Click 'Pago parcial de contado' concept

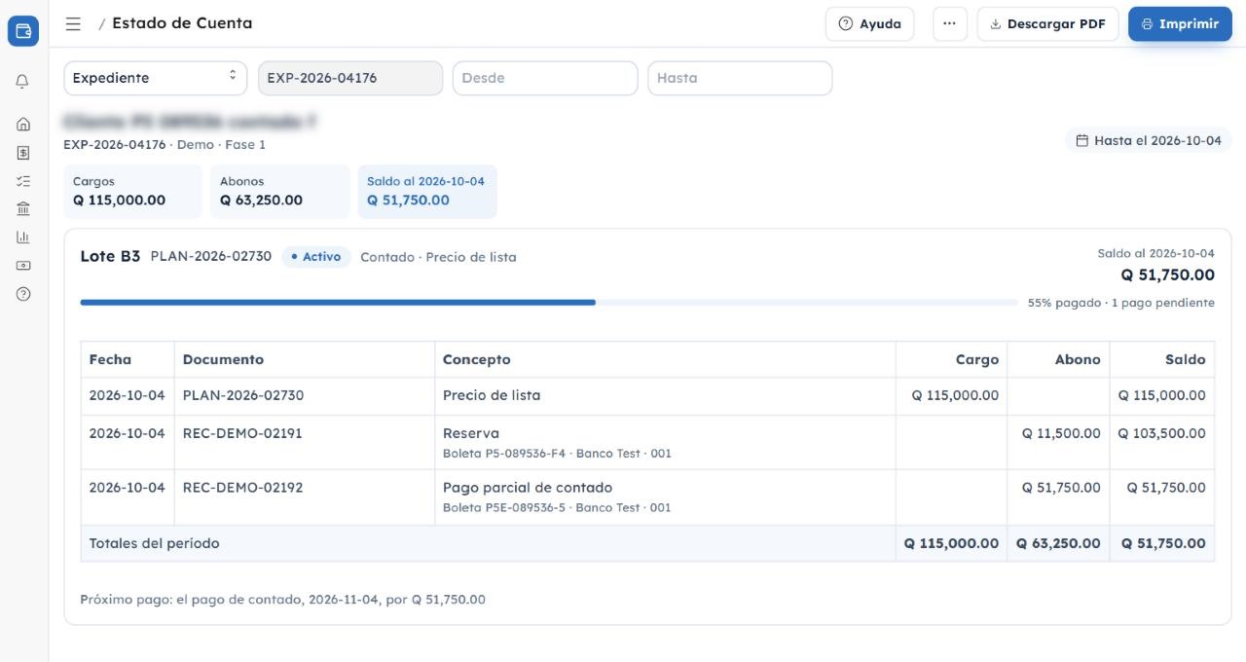(x=528, y=488)
